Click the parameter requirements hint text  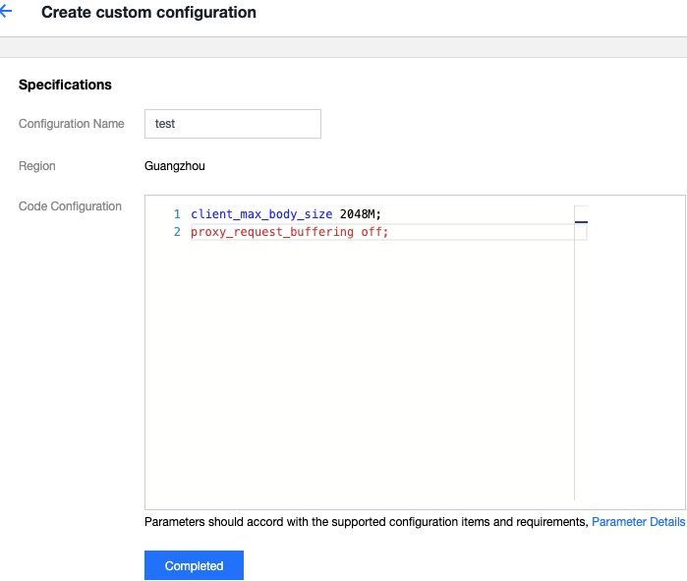point(366,522)
